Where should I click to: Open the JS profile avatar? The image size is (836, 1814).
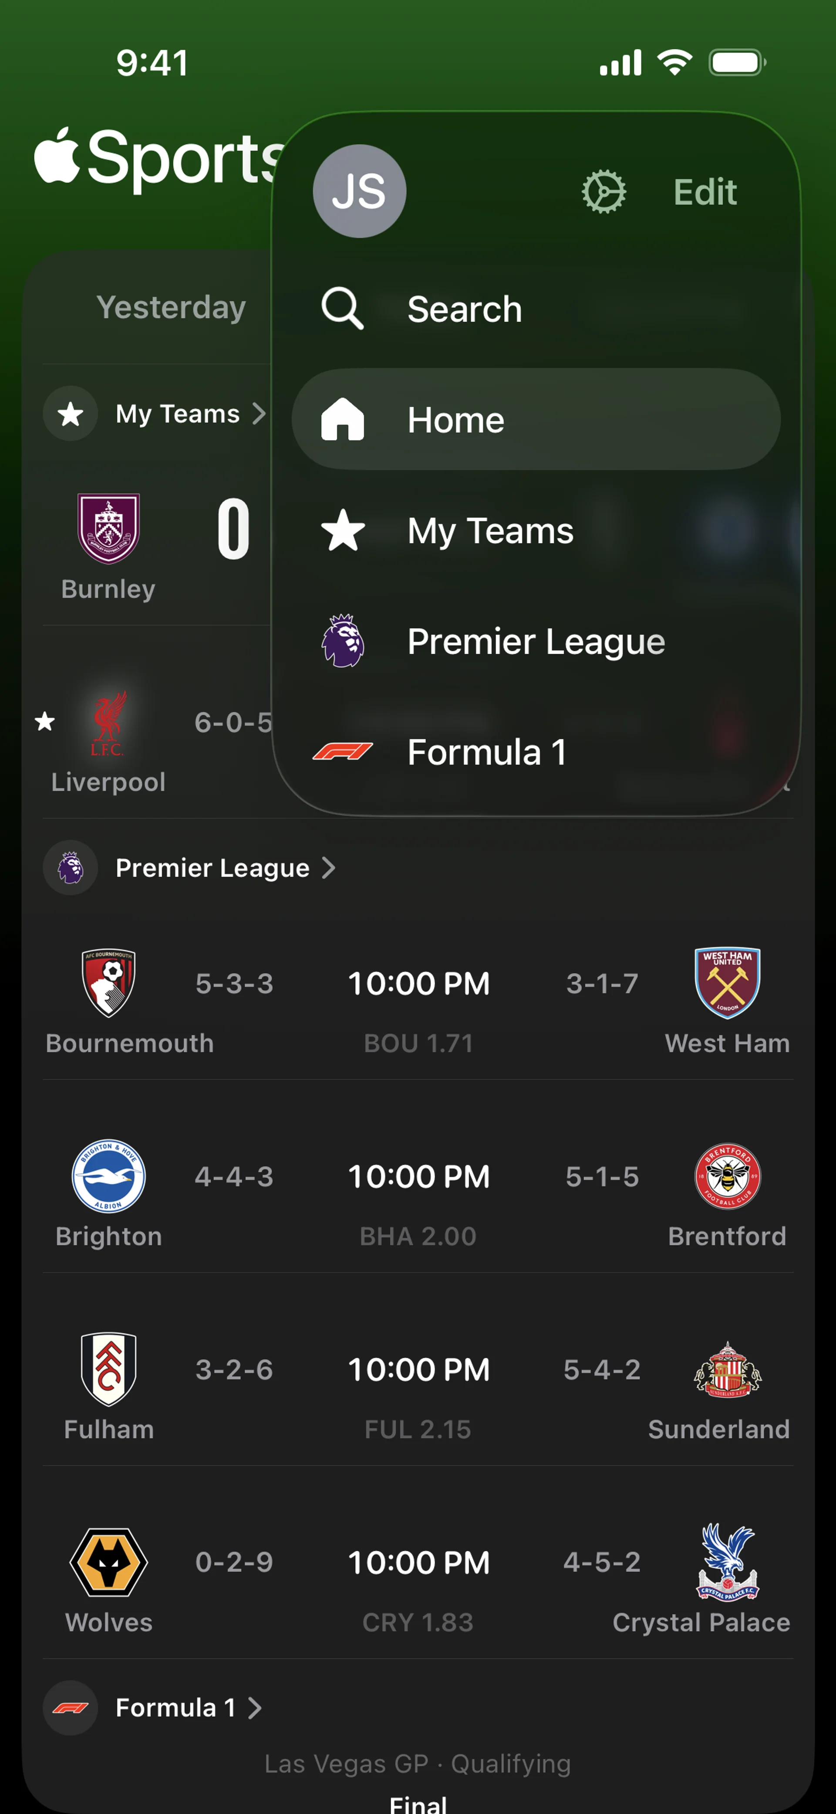click(359, 191)
